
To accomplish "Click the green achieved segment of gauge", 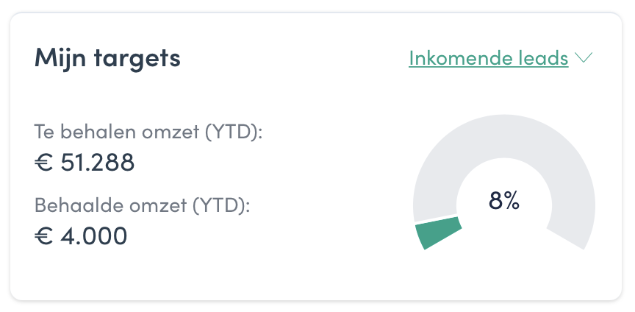I will 439,233.
